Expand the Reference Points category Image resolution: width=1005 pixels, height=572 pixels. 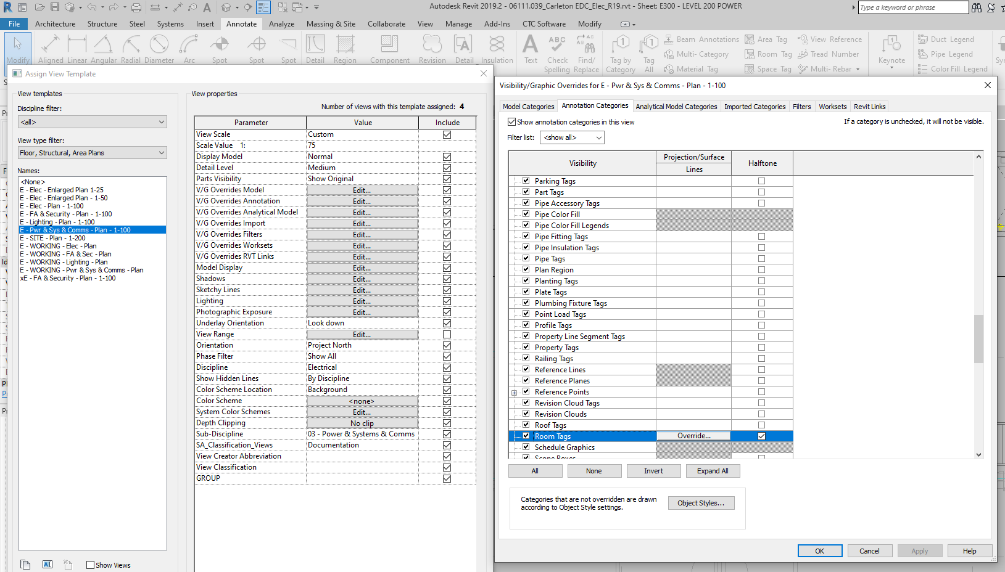click(515, 393)
